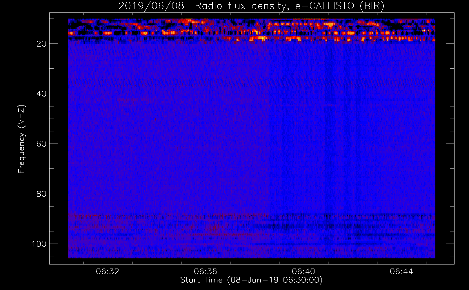Screen dimensions: 469x290
Task: Click the 'Frequency (MHZ)' axis label
Action: coord(22,139)
